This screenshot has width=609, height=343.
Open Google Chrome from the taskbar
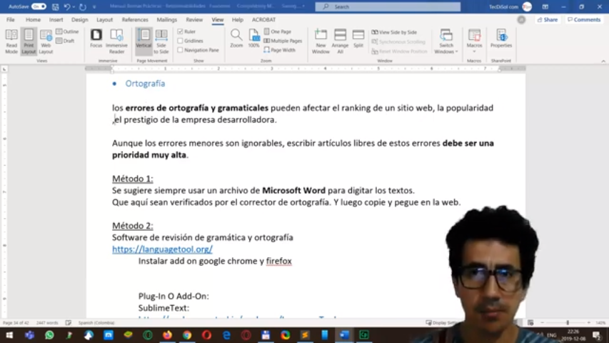coord(187,335)
